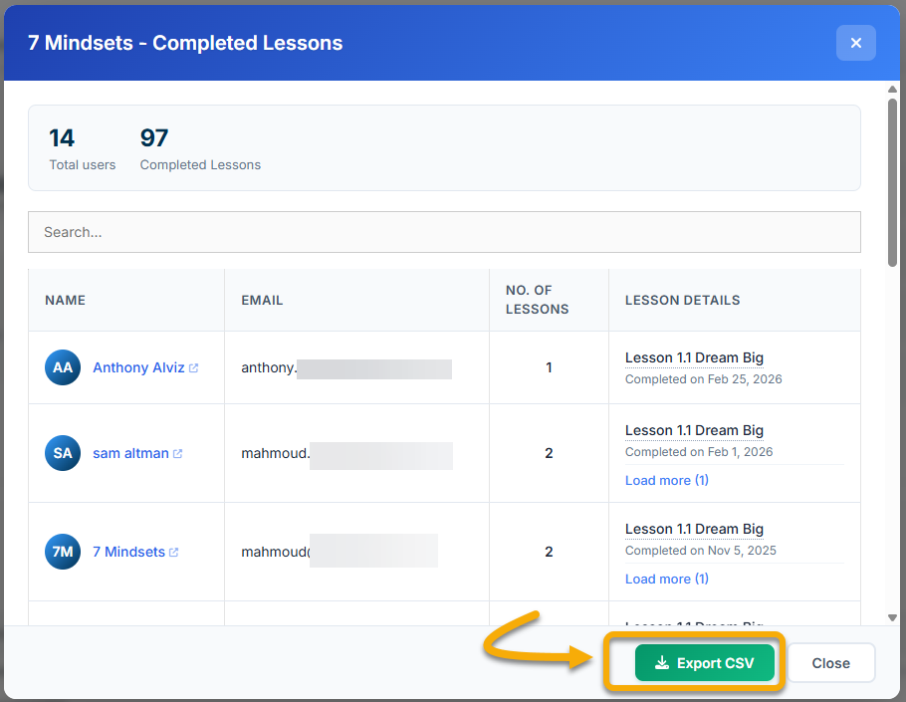Click the scrollbar down arrow
Screen dimensions: 906x702
coord(892,617)
